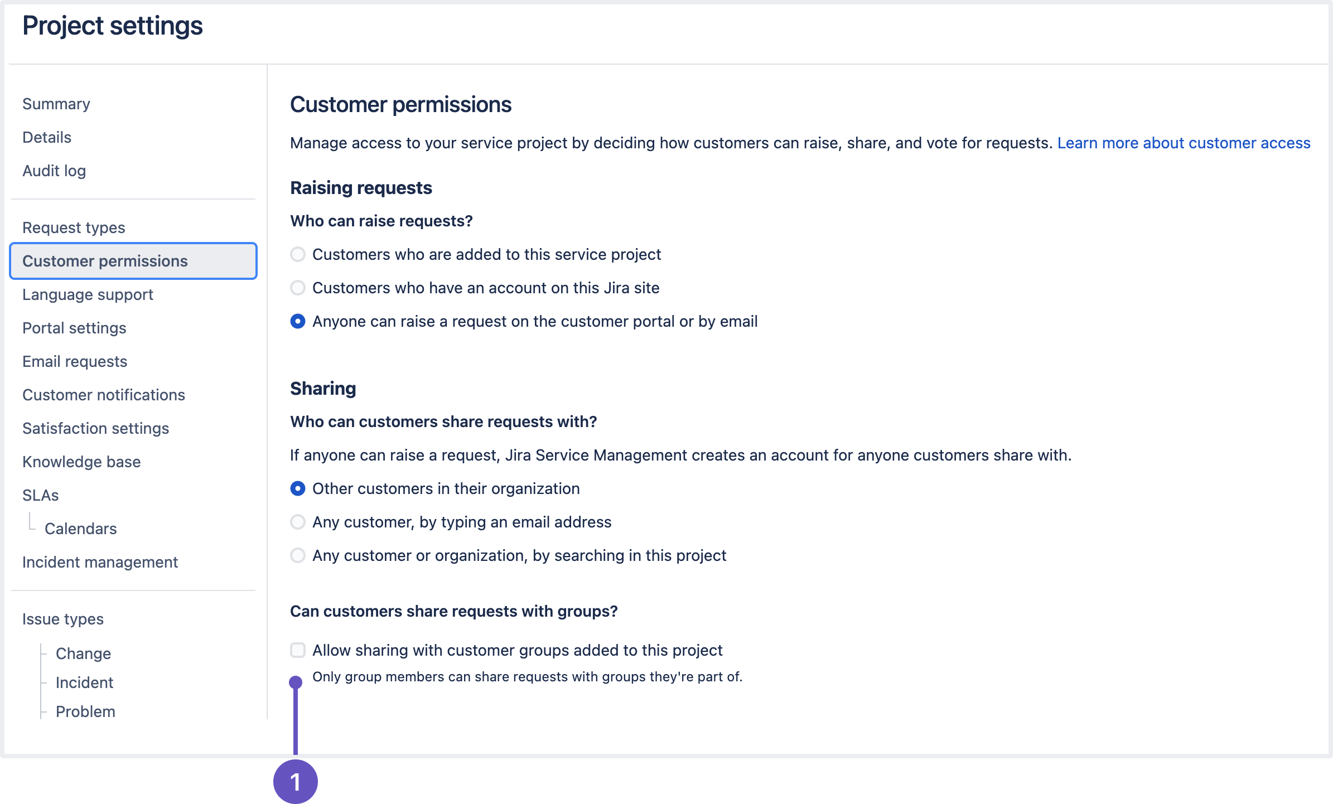Screen dimensions: 1333x804
Task: Open Portal settings in sidebar
Action: (74, 328)
